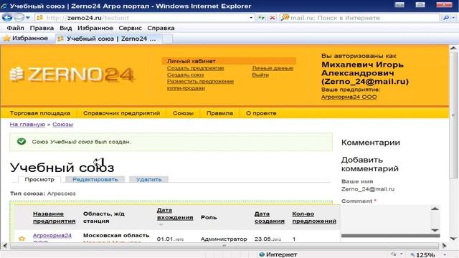Click the ZERNO24 logo
Viewport: 459px width, 258px height.
tap(72, 75)
